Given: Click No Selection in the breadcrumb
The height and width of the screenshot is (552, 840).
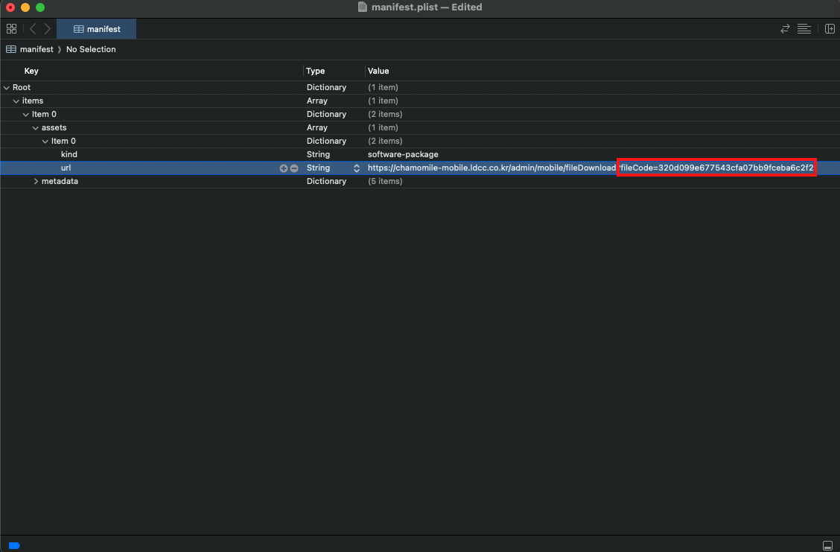Looking at the screenshot, I should pos(91,49).
